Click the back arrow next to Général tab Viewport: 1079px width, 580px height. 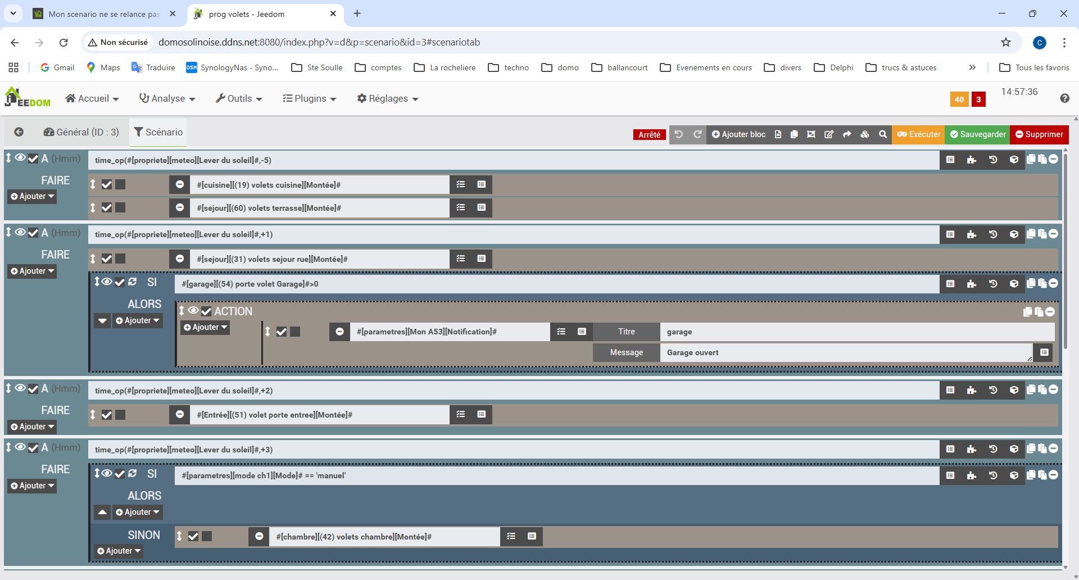(x=19, y=132)
